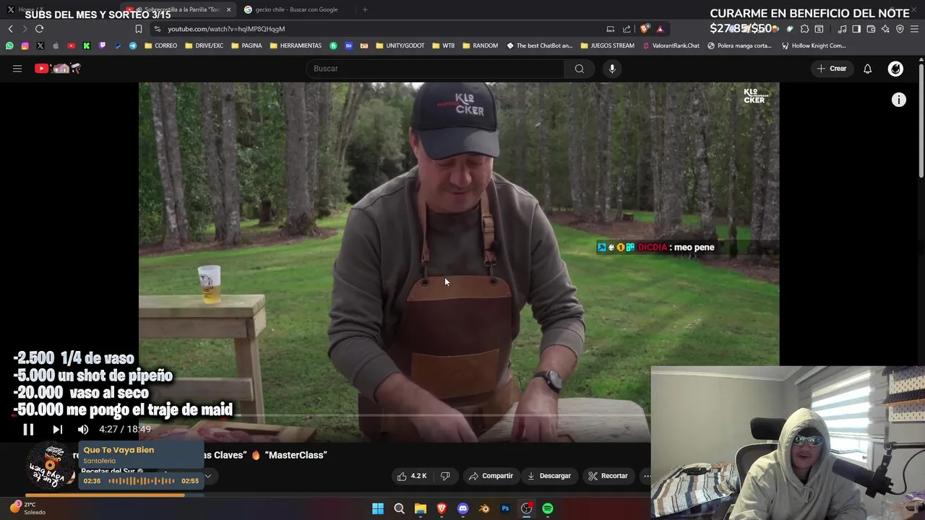925x520 pixels.
Task: Open the WhatsApp bookmark icon
Action: click(x=9, y=45)
